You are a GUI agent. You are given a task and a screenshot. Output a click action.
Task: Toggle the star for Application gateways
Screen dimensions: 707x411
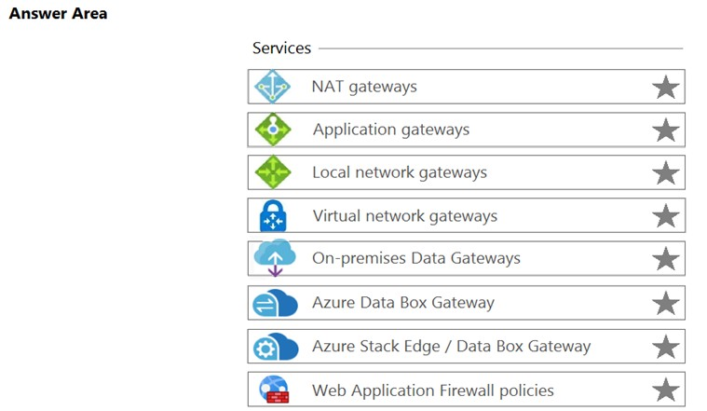665,130
